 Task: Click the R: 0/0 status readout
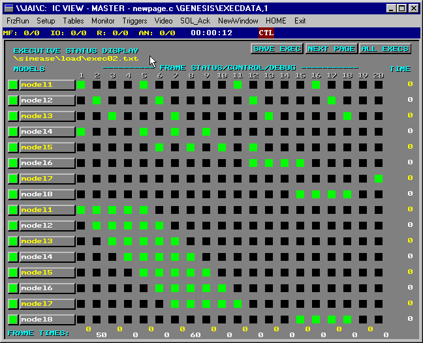(112, 33)
